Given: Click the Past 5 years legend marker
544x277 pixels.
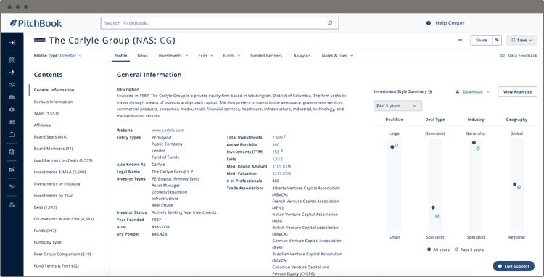Looking at the screenshot, I should point(456,249).
